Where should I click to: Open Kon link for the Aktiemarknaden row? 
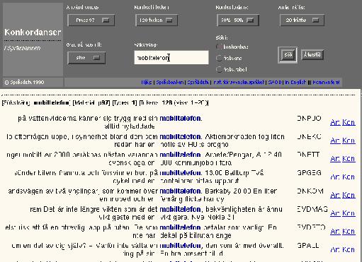[349, 141]
